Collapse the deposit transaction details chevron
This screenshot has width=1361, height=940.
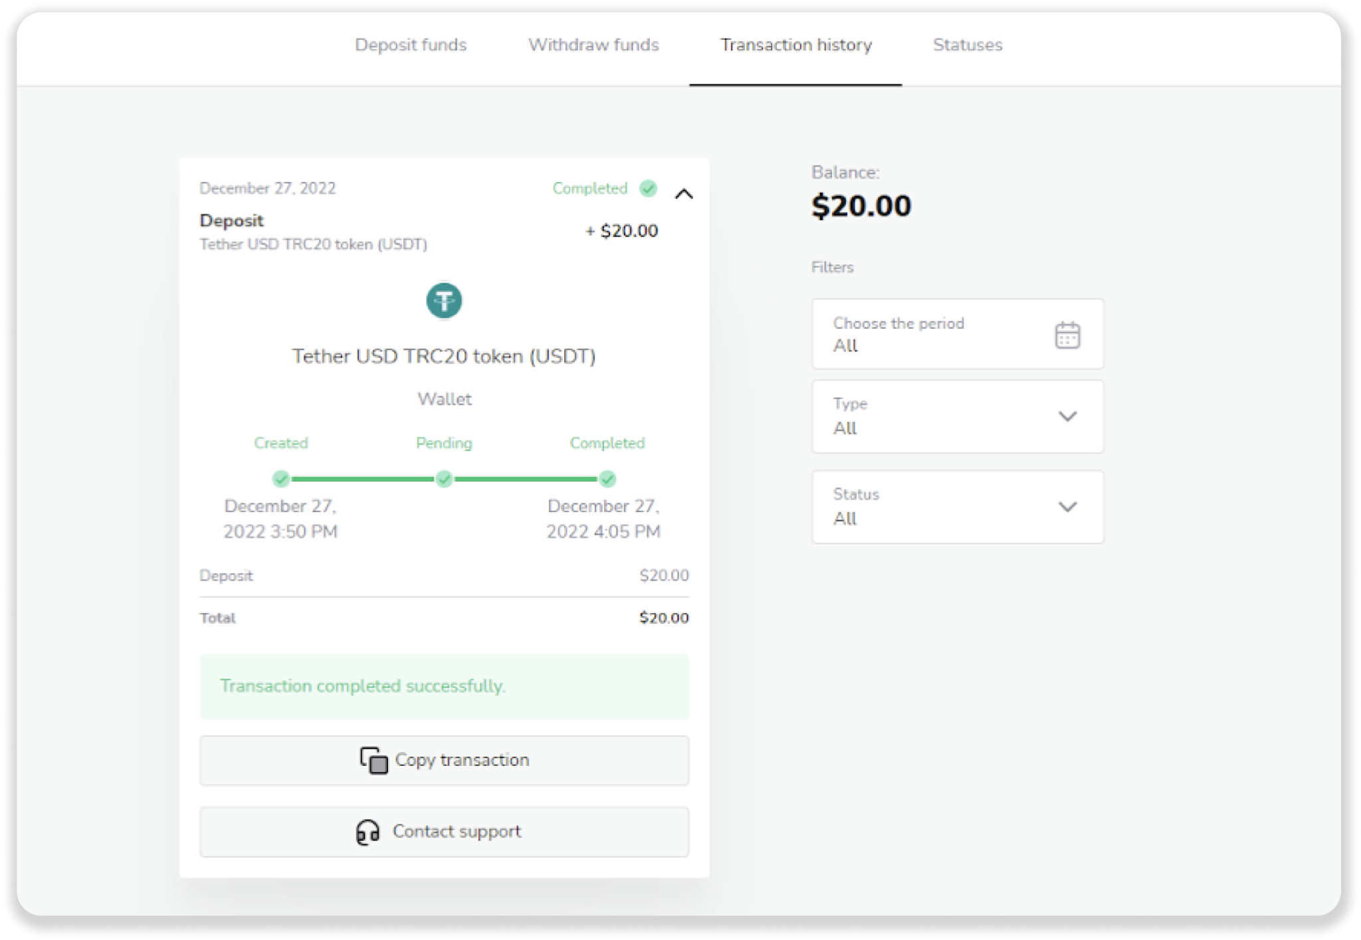684,194
